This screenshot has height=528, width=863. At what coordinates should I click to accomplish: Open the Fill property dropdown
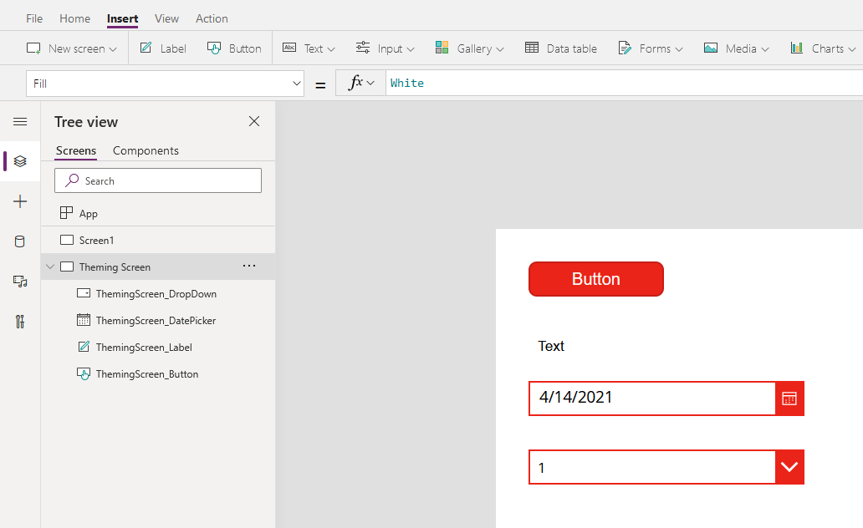click(x=296, y=84)
